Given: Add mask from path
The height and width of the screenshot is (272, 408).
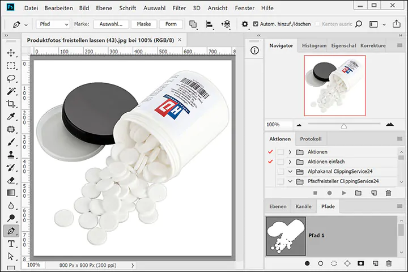Looking at the screenshot, I should coord(360,263).
